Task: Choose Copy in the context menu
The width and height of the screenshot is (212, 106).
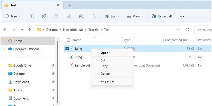Action: click(112, 66)
